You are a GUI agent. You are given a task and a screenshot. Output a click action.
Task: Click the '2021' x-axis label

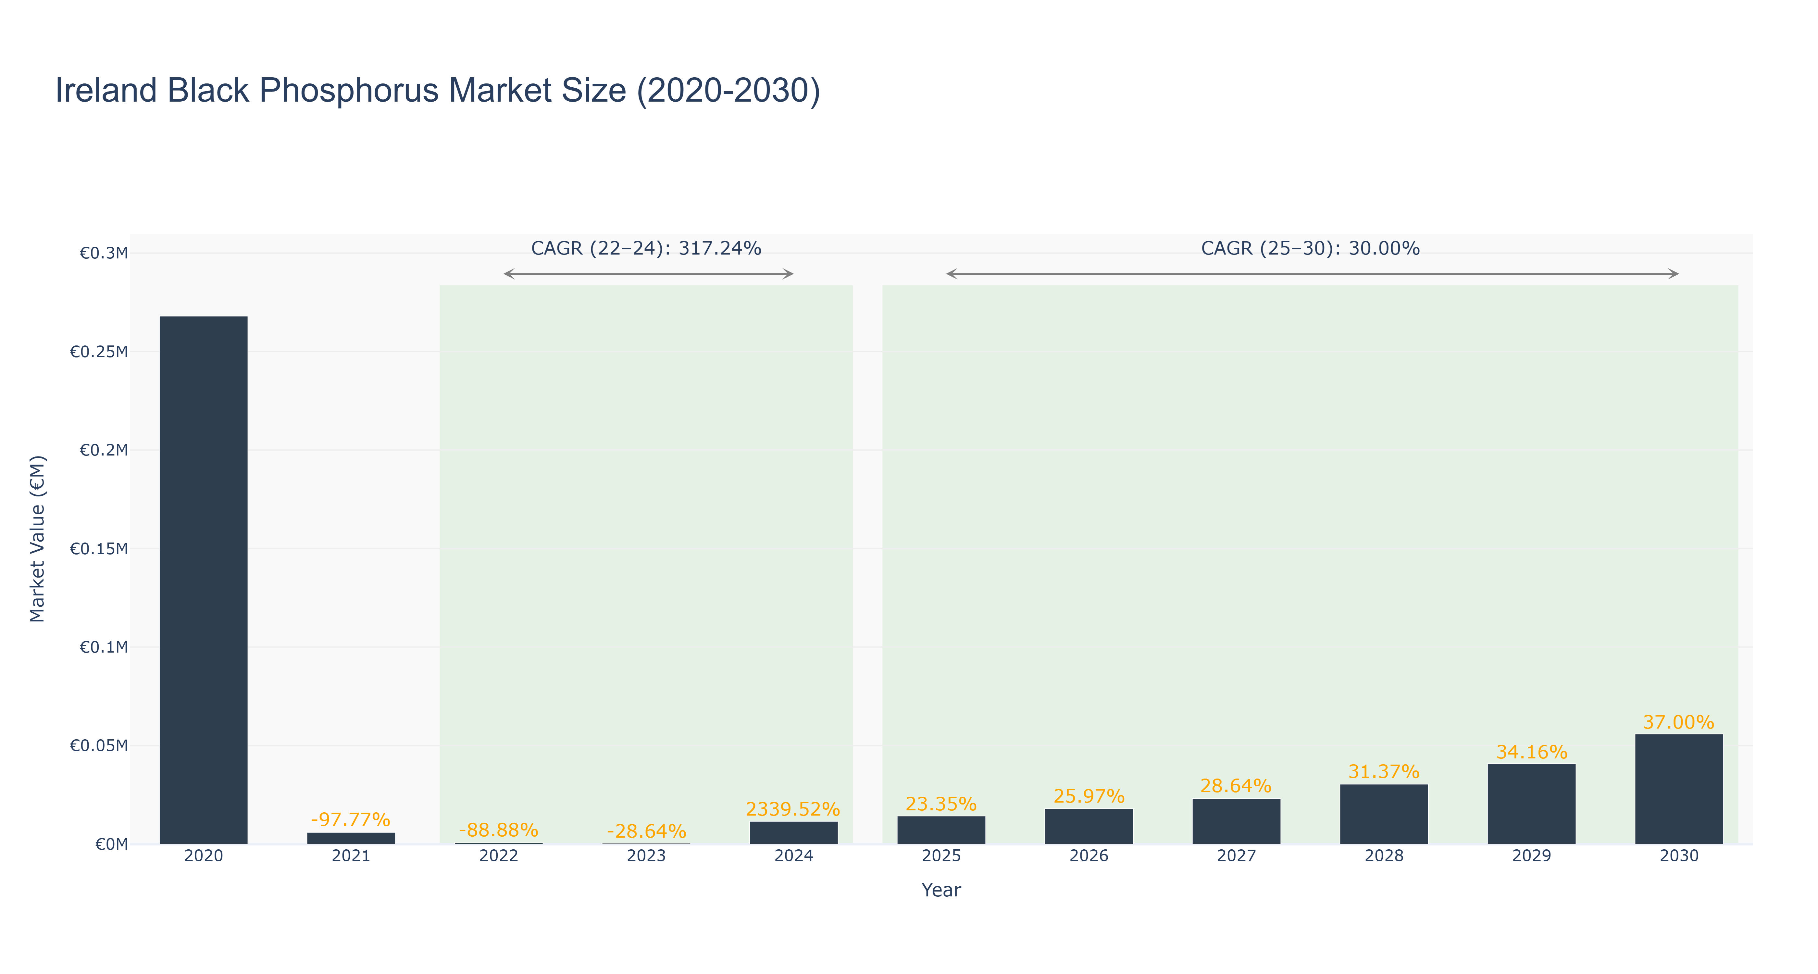point(351,856)
